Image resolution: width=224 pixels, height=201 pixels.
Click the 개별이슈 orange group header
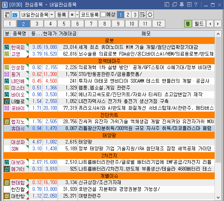point(109,176)
